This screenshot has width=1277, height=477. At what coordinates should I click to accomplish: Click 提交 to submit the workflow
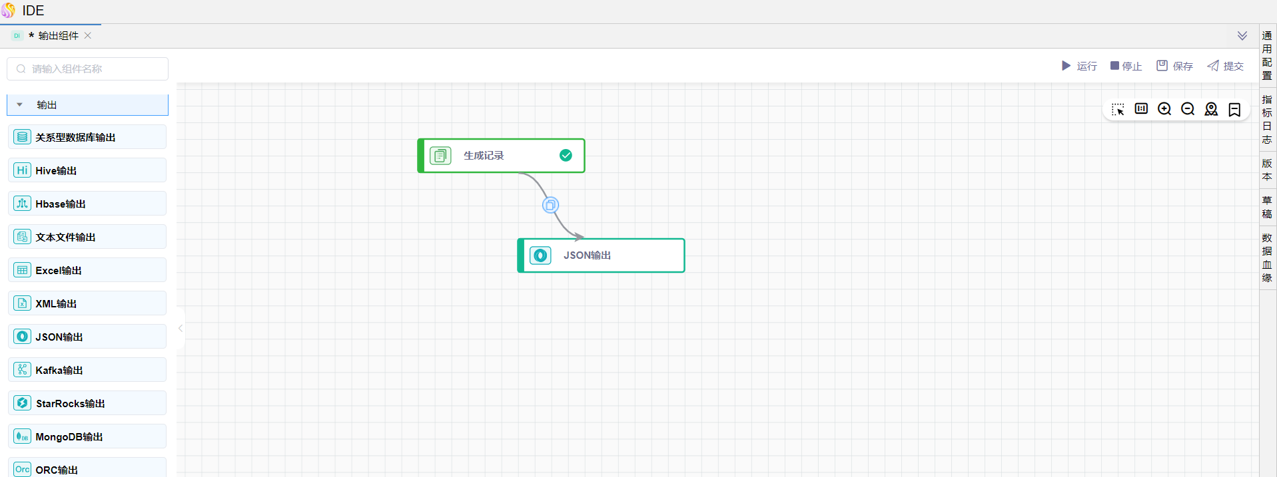point(1225,66)
